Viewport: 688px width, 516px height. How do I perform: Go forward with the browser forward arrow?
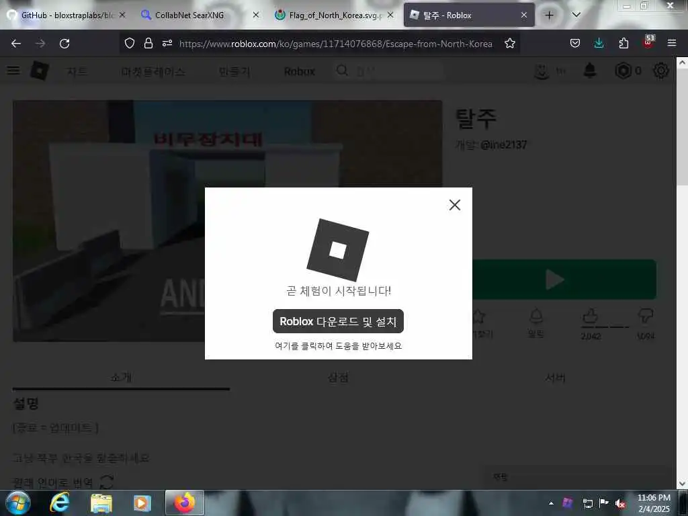pyautogui.click(x=40, y=44)
